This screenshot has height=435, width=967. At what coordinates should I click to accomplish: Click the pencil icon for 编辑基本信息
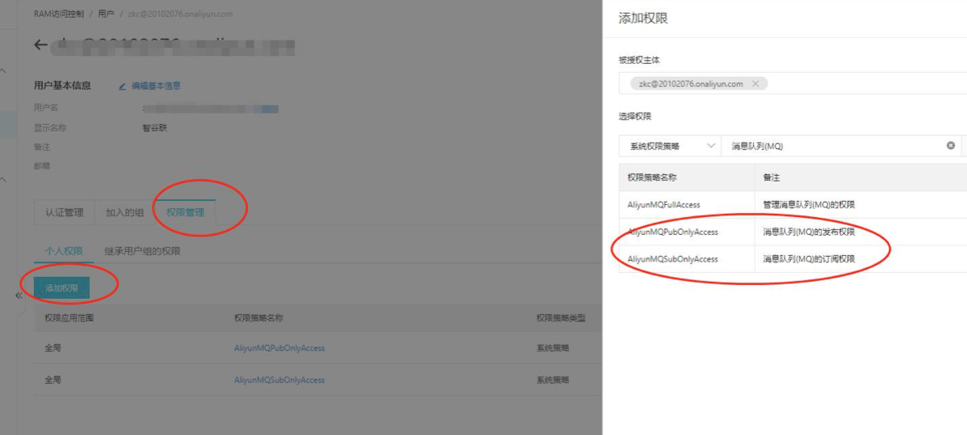(x=123, y=86)
